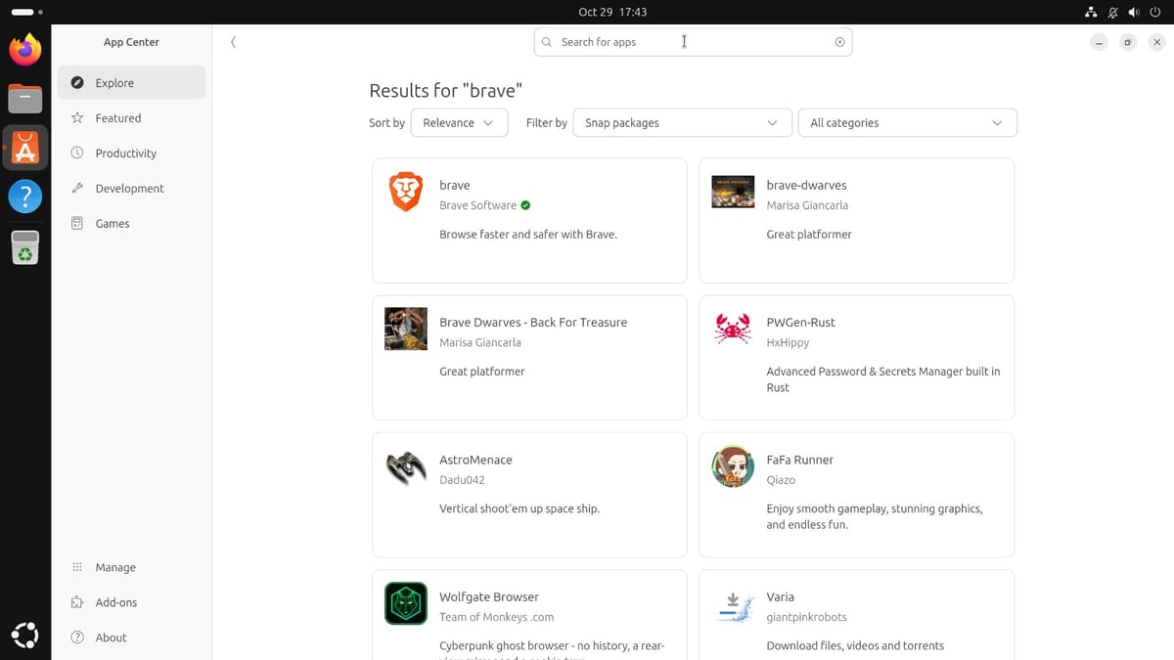
Task: Open the brave app icon
Action: tap(406, 192)
